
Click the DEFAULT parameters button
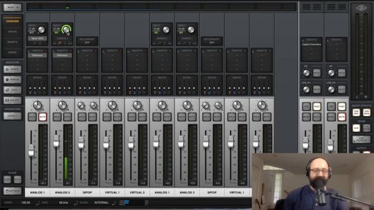[12, 116]
